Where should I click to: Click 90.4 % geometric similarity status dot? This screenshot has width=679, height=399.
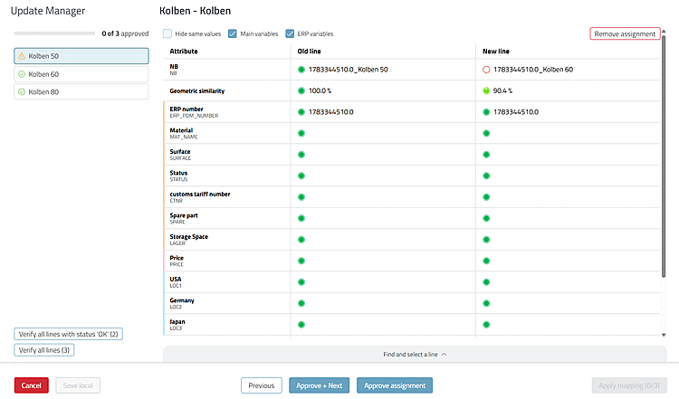click(x=486, y=90)
